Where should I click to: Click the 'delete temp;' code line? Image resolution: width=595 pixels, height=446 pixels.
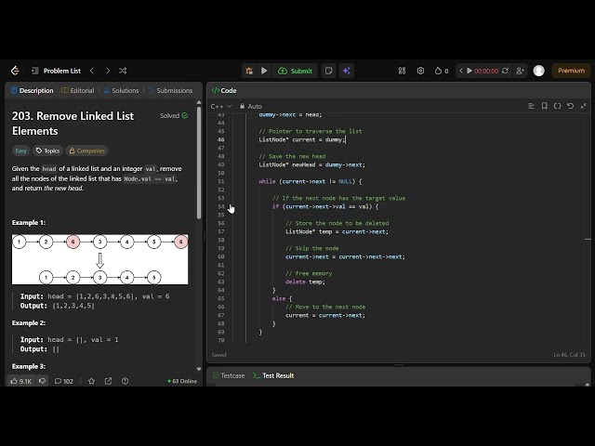pos(305,282)
